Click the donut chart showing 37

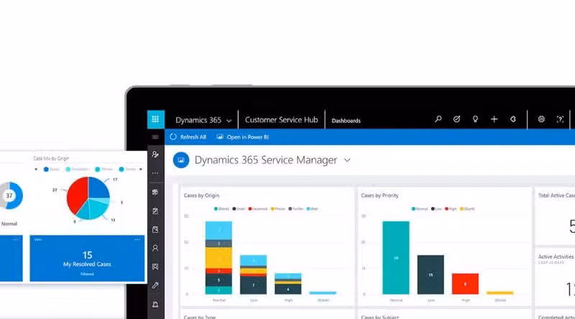coord(11,195)
